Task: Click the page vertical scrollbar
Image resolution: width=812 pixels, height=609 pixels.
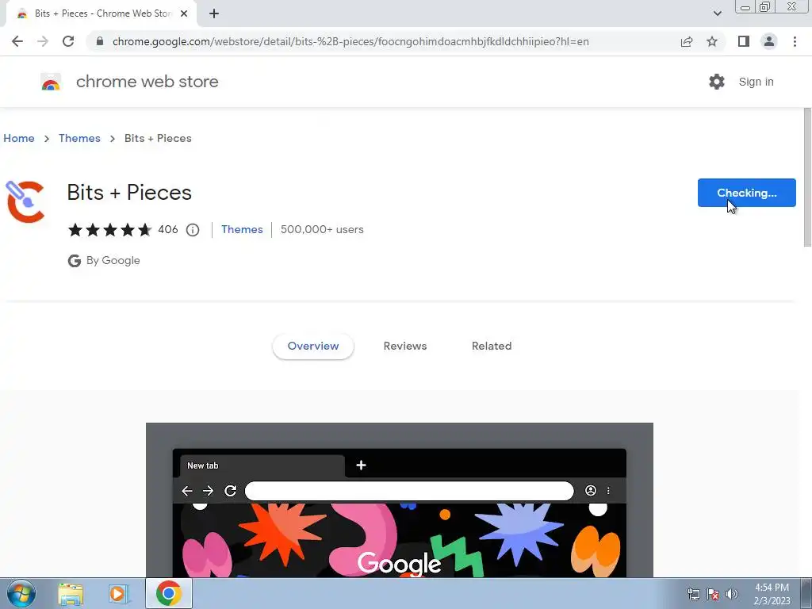Action: (x=806, y=177)
